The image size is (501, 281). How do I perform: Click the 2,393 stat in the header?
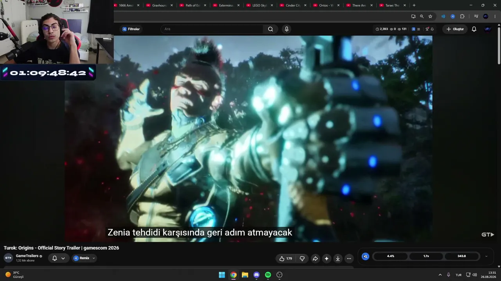coord(382,29)
